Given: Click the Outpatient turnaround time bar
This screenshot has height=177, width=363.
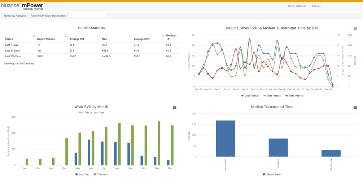Looking at the screenshot, I should click(225, 139).
